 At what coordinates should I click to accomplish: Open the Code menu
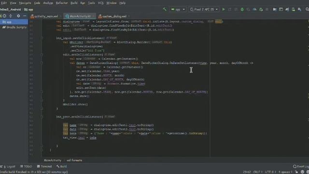tap(37, 3)
